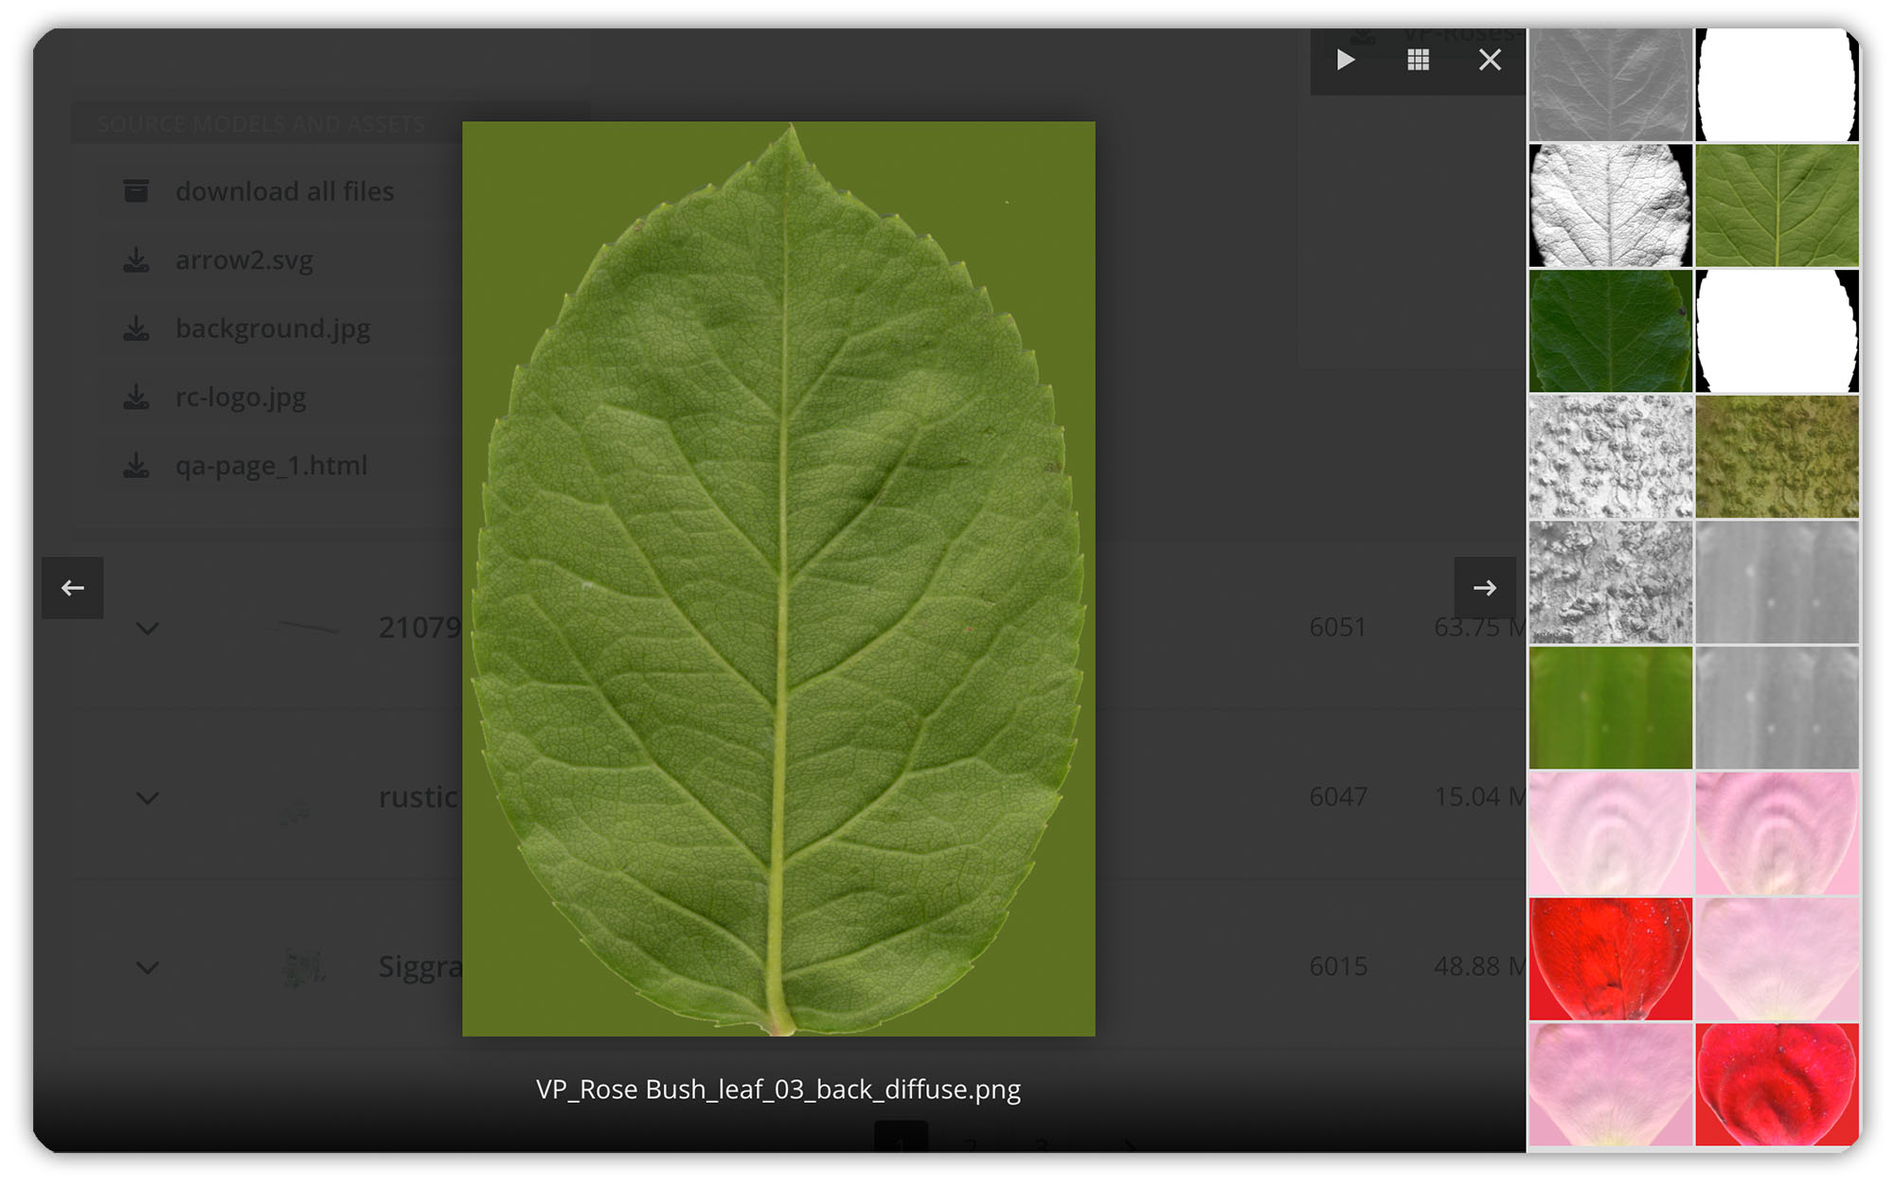The height and width of the screenshot is (1189, 1894).
Task: Toggle the thumbnail grid view icon
Action: point(1418,61)
